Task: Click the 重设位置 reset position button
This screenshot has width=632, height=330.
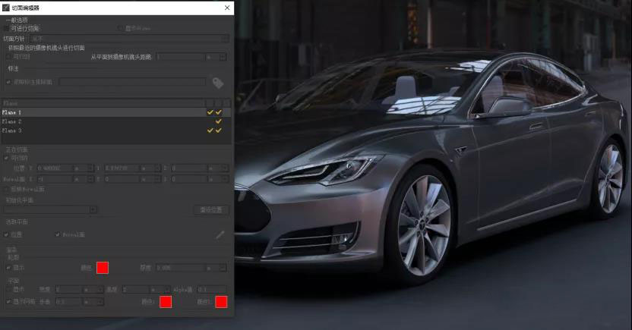Action: point(210,210)
